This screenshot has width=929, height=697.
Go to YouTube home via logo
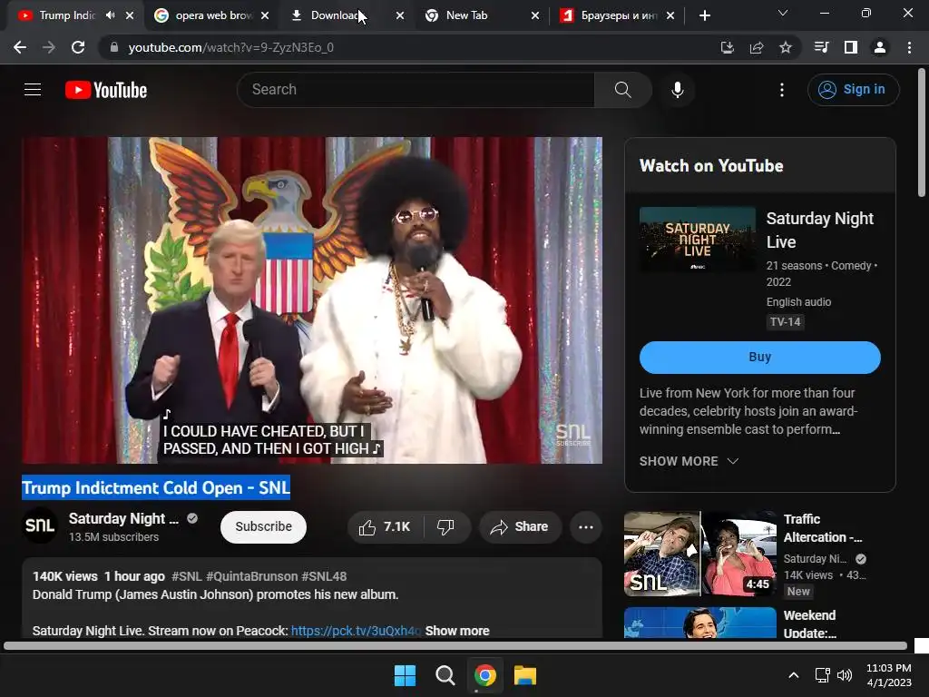pos(106,90)
